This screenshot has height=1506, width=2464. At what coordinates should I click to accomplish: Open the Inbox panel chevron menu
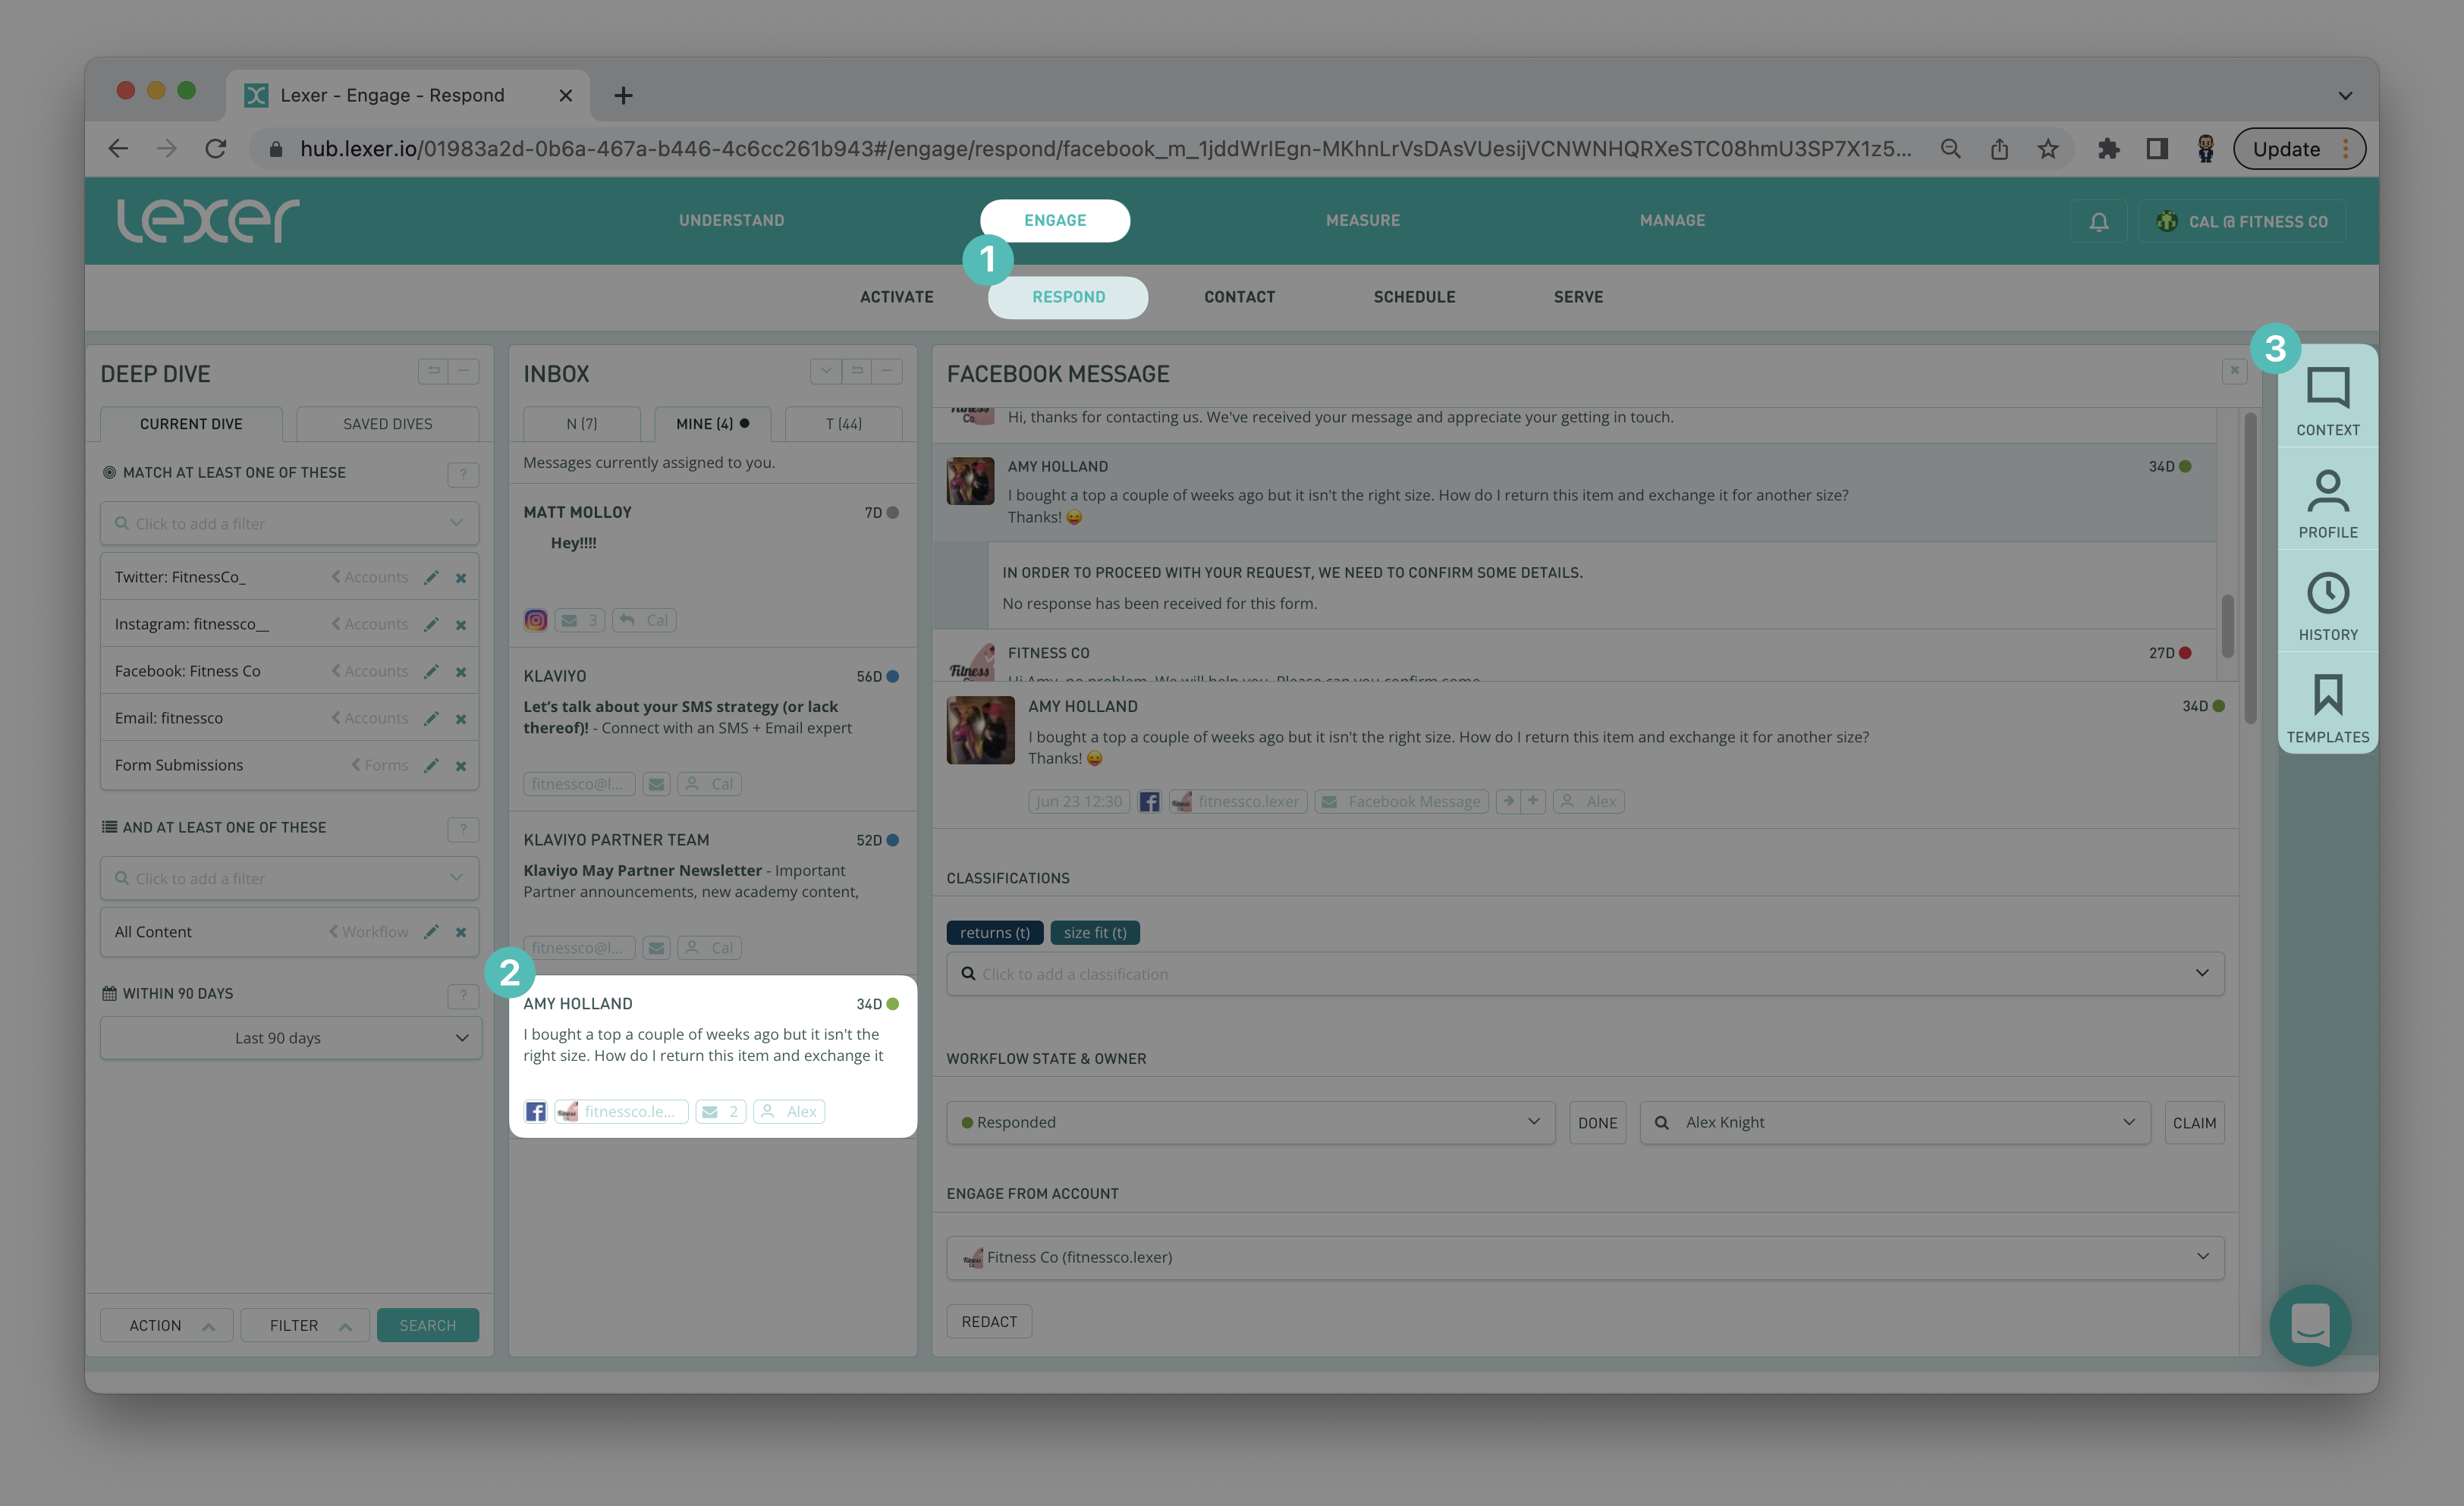[825, 371]
